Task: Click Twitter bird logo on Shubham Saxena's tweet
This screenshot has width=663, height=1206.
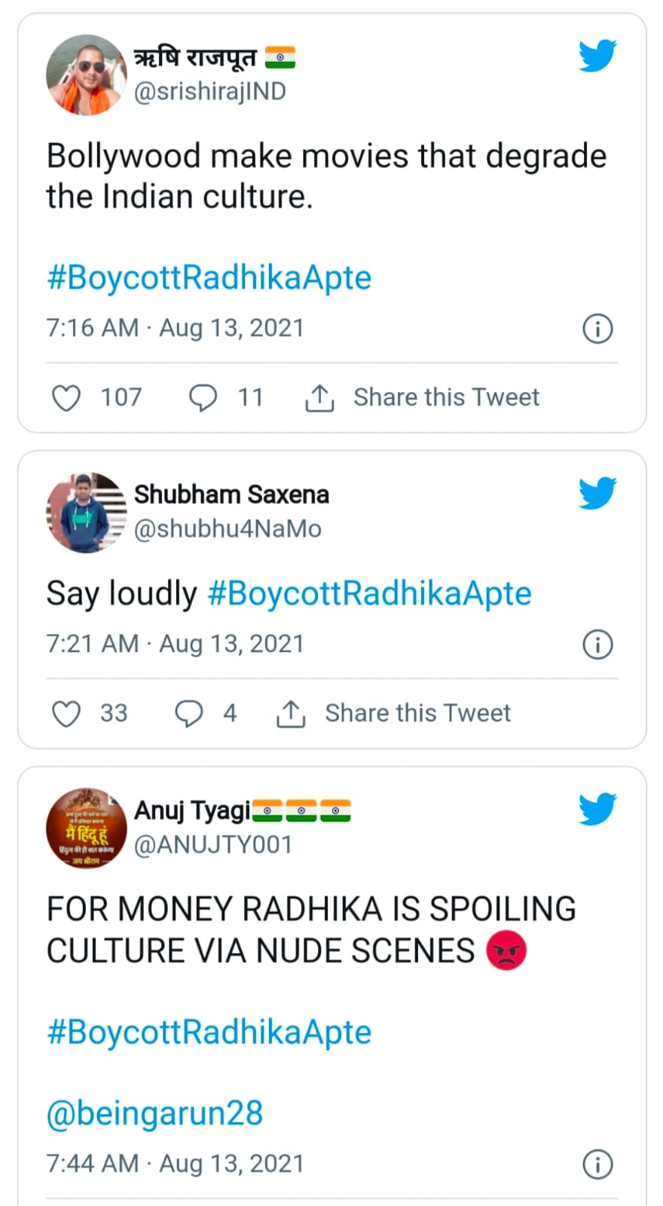Action: tap(597, 494)
